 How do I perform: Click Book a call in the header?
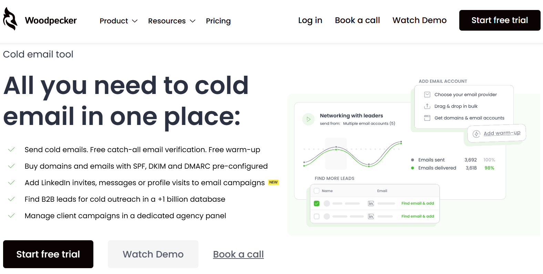[x=357, y=20]
